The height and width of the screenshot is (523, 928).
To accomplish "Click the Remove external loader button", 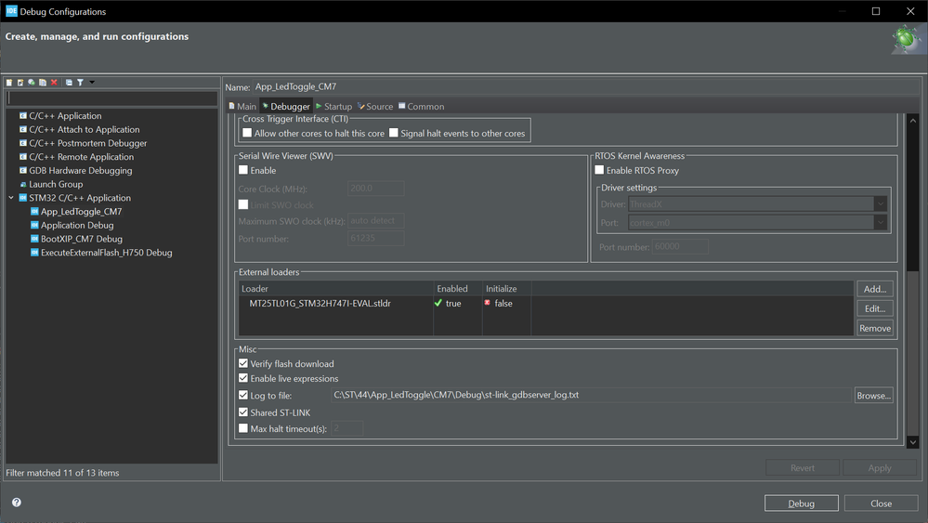I will point(875,328).
